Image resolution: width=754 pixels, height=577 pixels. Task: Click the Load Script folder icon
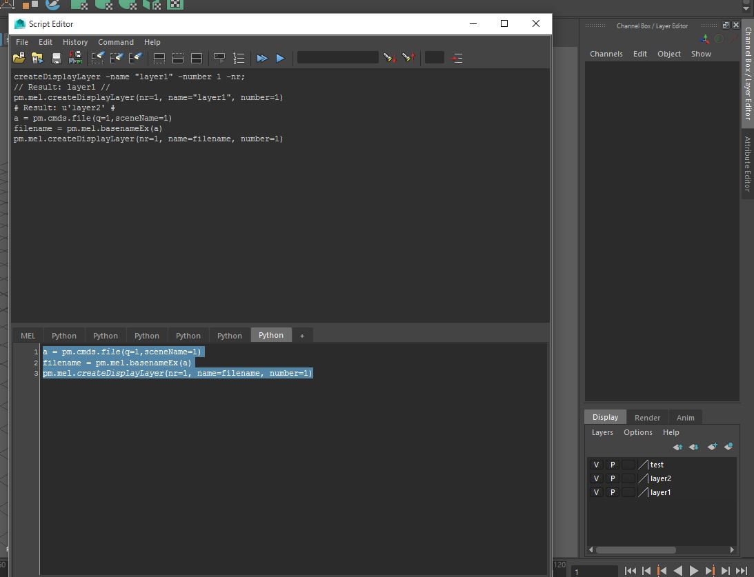coord(19,58)
